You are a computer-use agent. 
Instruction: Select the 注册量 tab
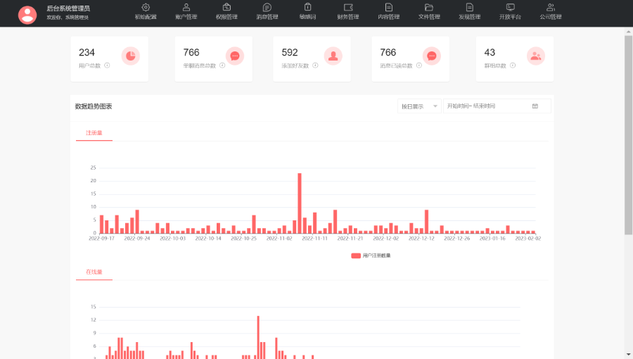pos(94,133)
